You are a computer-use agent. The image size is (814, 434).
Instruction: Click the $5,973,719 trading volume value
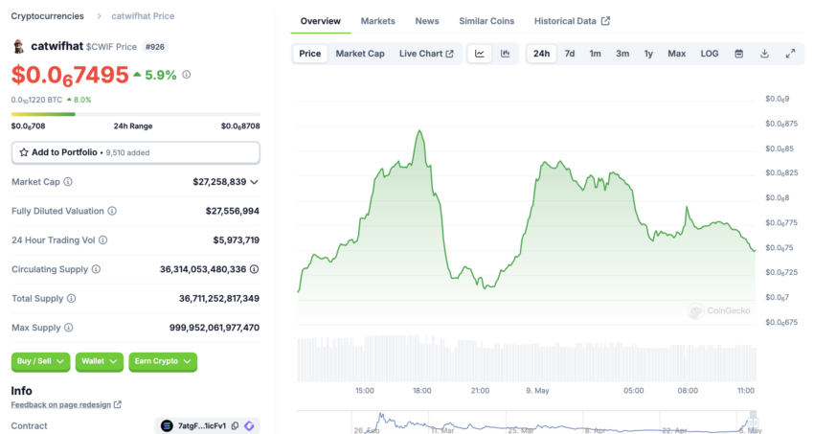(237, 240)
